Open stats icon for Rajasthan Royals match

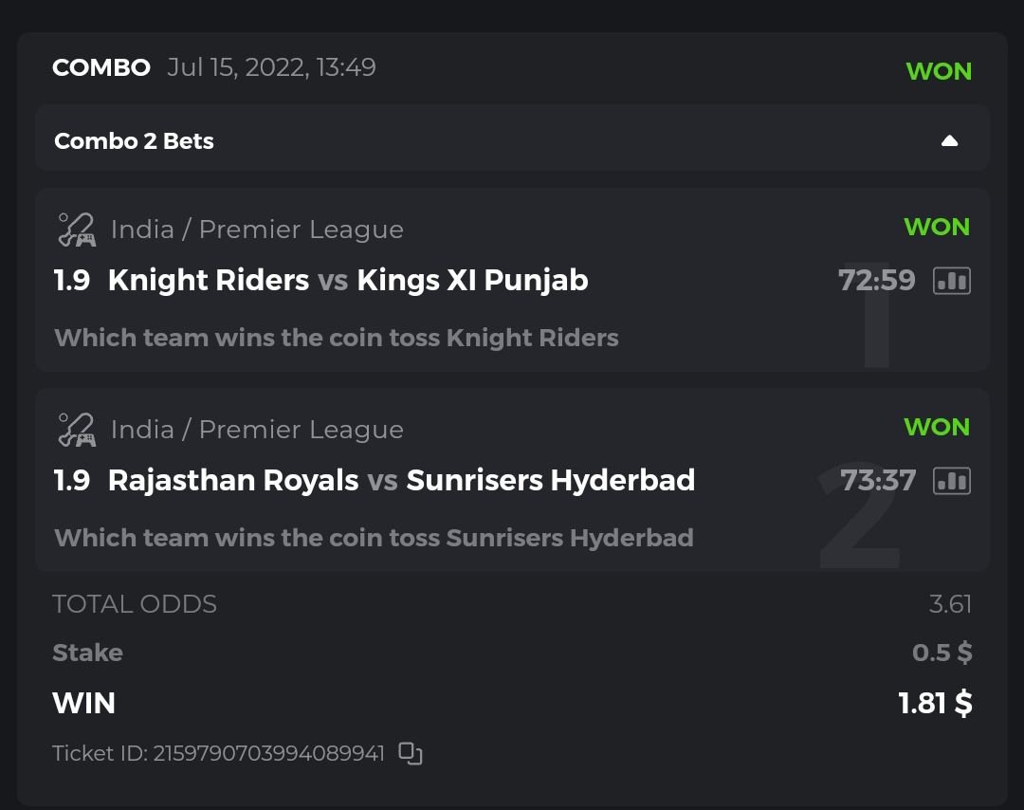pos(951,481)
